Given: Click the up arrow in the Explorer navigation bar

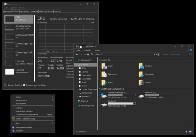Looking at the screenshot, I should pos(88,54).
